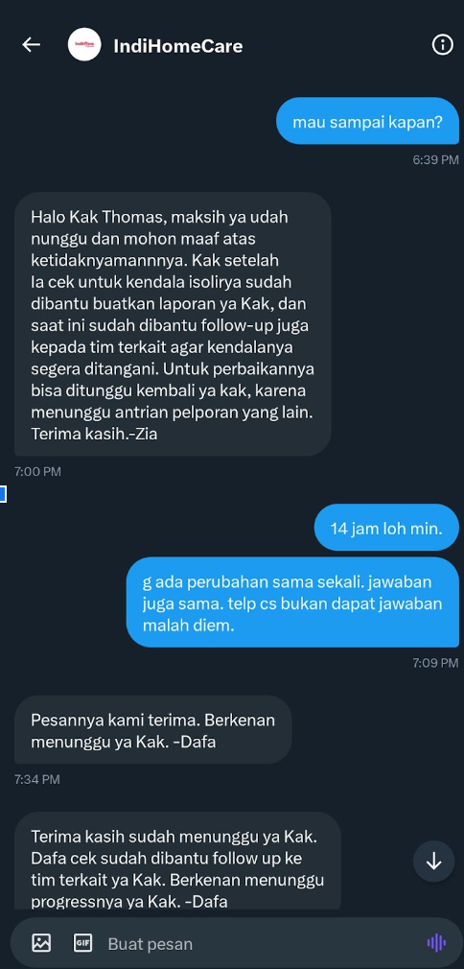This screenshot has height=969, width=464.
Task: Select "Pesannya kami terima" message from Dafa
Action: pos(152,730)
